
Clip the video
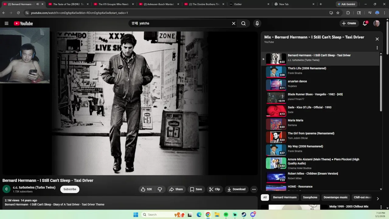pos(214,189)
